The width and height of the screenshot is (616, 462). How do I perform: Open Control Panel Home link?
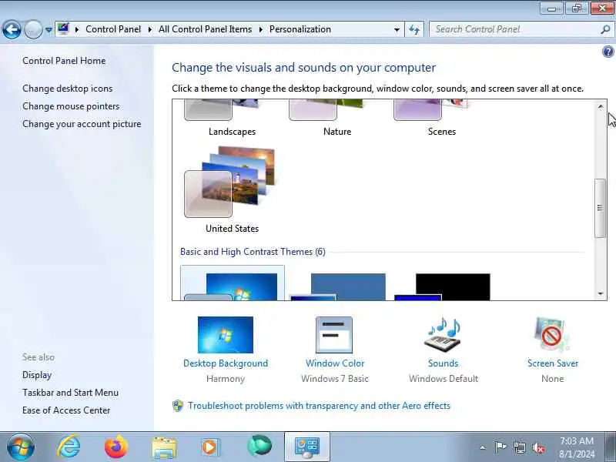coord(64,61)
